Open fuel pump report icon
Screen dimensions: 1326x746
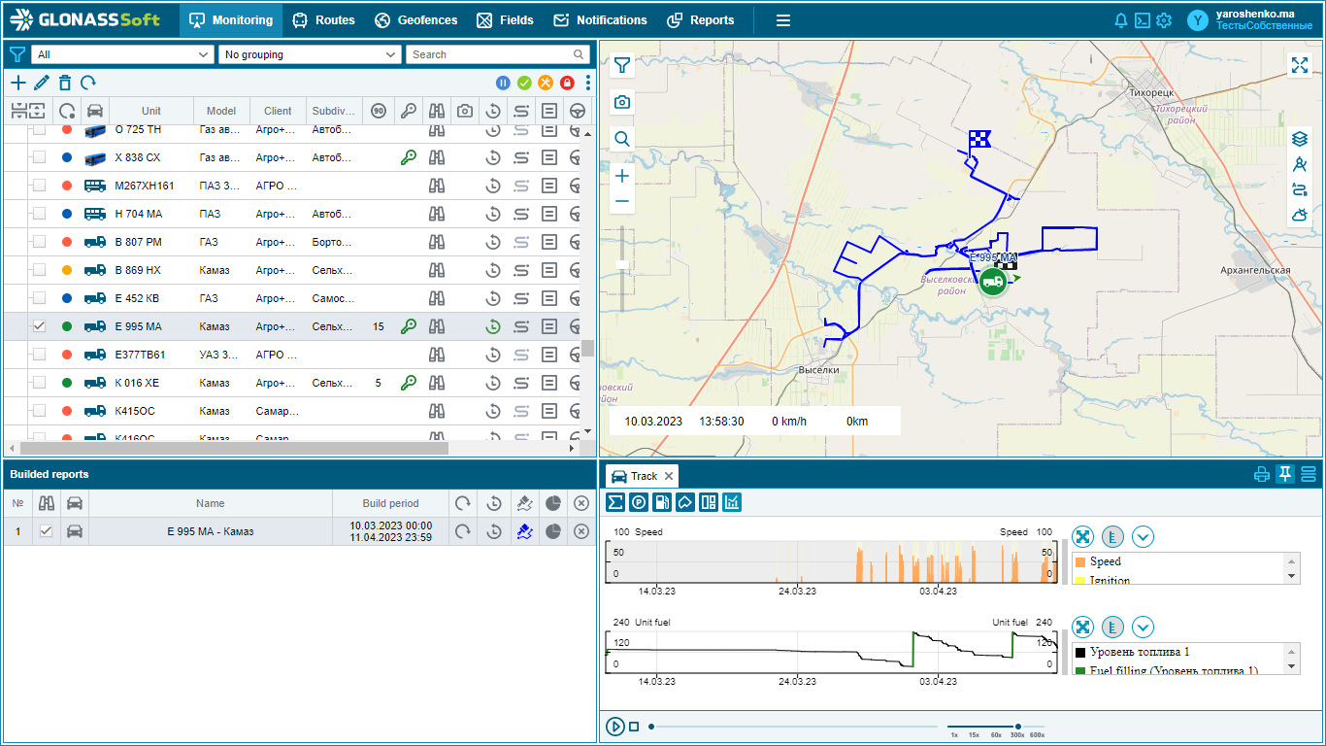(x=662, y=502)
